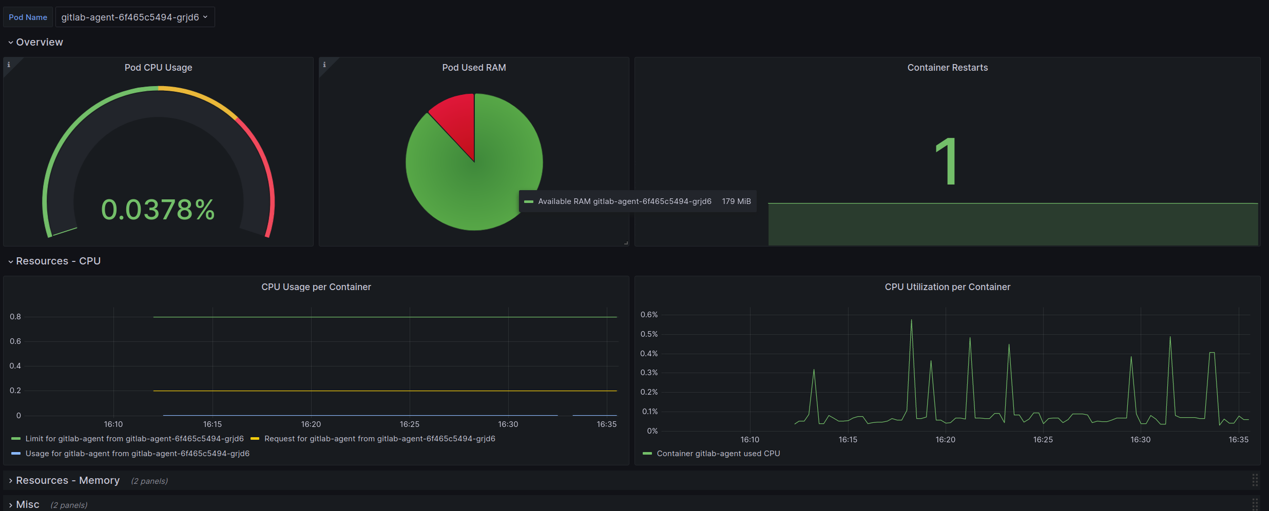The height and width of the screenshot is (511, 1269).
Task: Click the drag handle on the Misc row
Action: pyautogui.click(x=1255, y=504)
